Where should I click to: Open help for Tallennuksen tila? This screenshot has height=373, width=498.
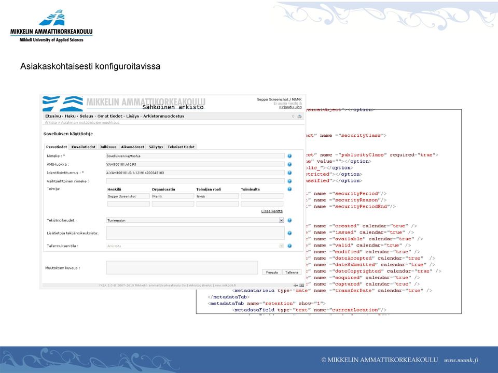[289, 246]
